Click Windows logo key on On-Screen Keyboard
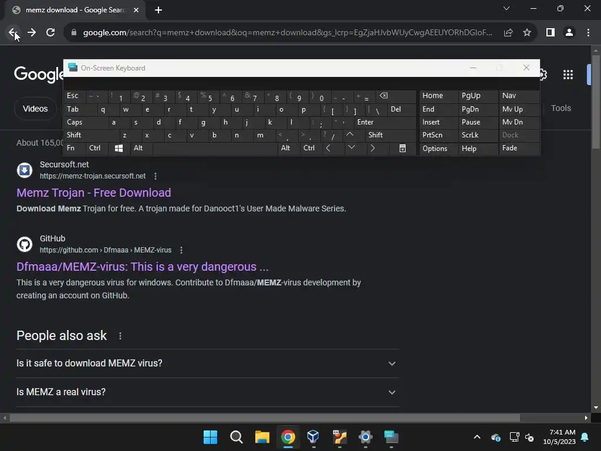The width and height of the screenshot is (601, 451). pyautogui.click(x=119, y=148)
